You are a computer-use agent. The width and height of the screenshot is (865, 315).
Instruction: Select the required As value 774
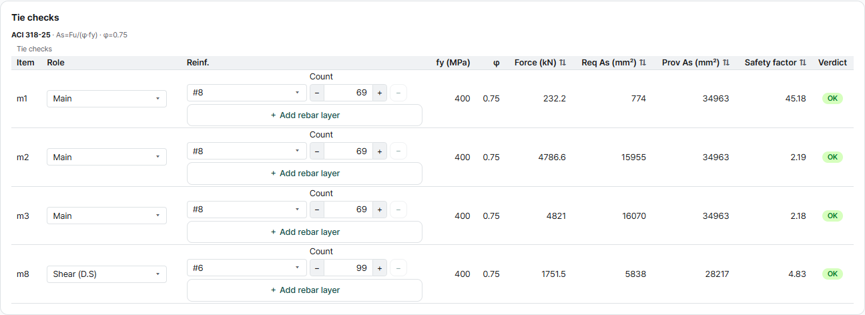click(639, 99)
